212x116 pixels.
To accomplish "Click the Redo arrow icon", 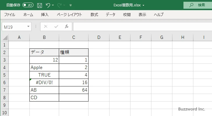I will [x=59, y=5].
